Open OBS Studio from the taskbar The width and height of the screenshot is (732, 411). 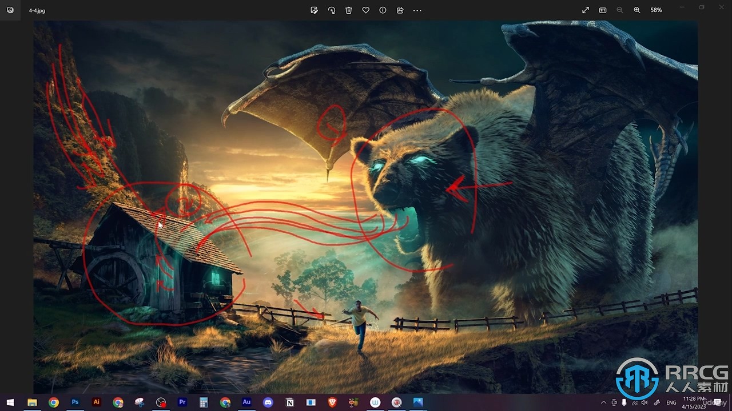point(161,402)
